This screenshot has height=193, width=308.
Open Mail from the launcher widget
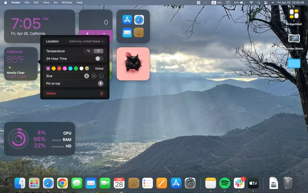[x=127, y=33]
